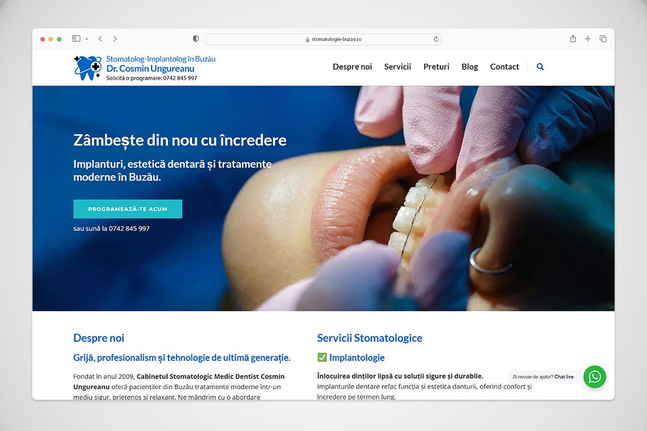Viewport: 647px width, 431px height.
Task: Expand the sidebar dropdown chevron
Action: click(x=87, y=39)
